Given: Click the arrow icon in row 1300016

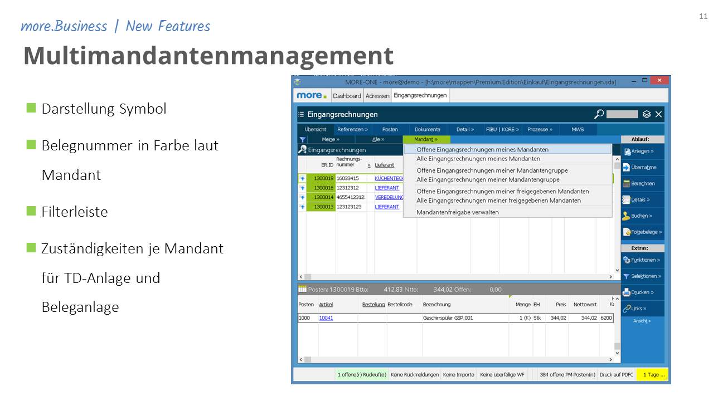Looking at the screenshot, I should pos(302,188).
